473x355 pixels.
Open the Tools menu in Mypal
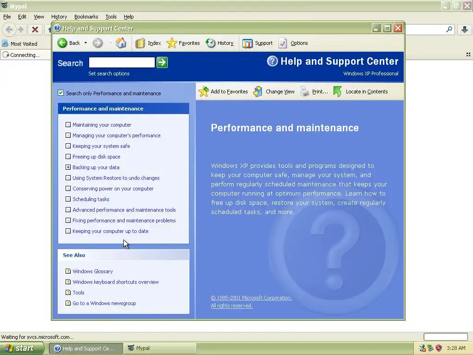point(111,17)
